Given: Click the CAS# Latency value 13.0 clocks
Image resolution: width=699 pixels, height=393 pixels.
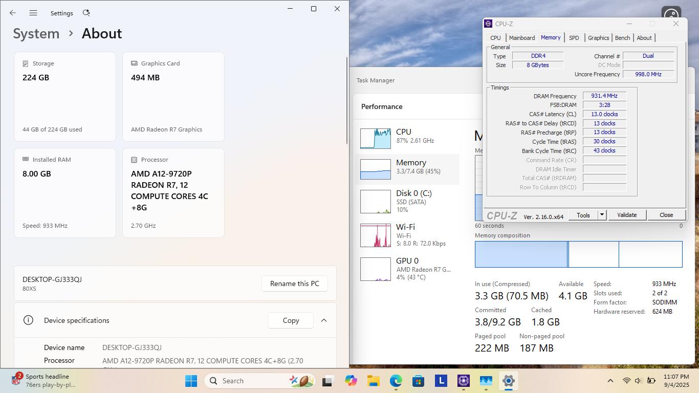Looking at the screenshot, I should point(604,115).
